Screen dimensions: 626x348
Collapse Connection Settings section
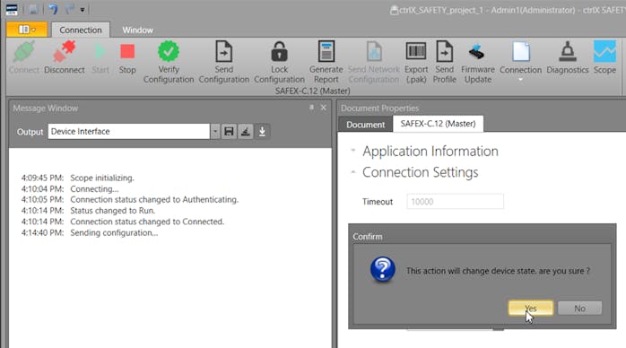tap(353, 172)
